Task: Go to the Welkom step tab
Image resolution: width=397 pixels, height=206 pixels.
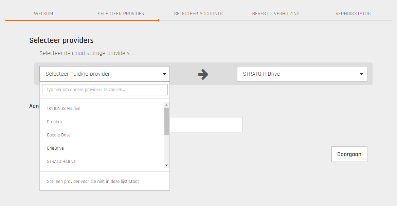Action: (43, 14)
